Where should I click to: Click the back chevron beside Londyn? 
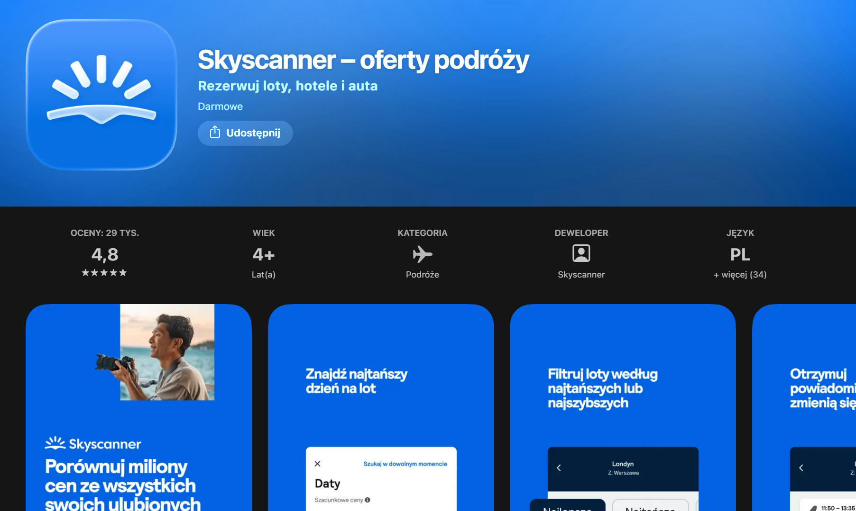click(x=559, y=468)
